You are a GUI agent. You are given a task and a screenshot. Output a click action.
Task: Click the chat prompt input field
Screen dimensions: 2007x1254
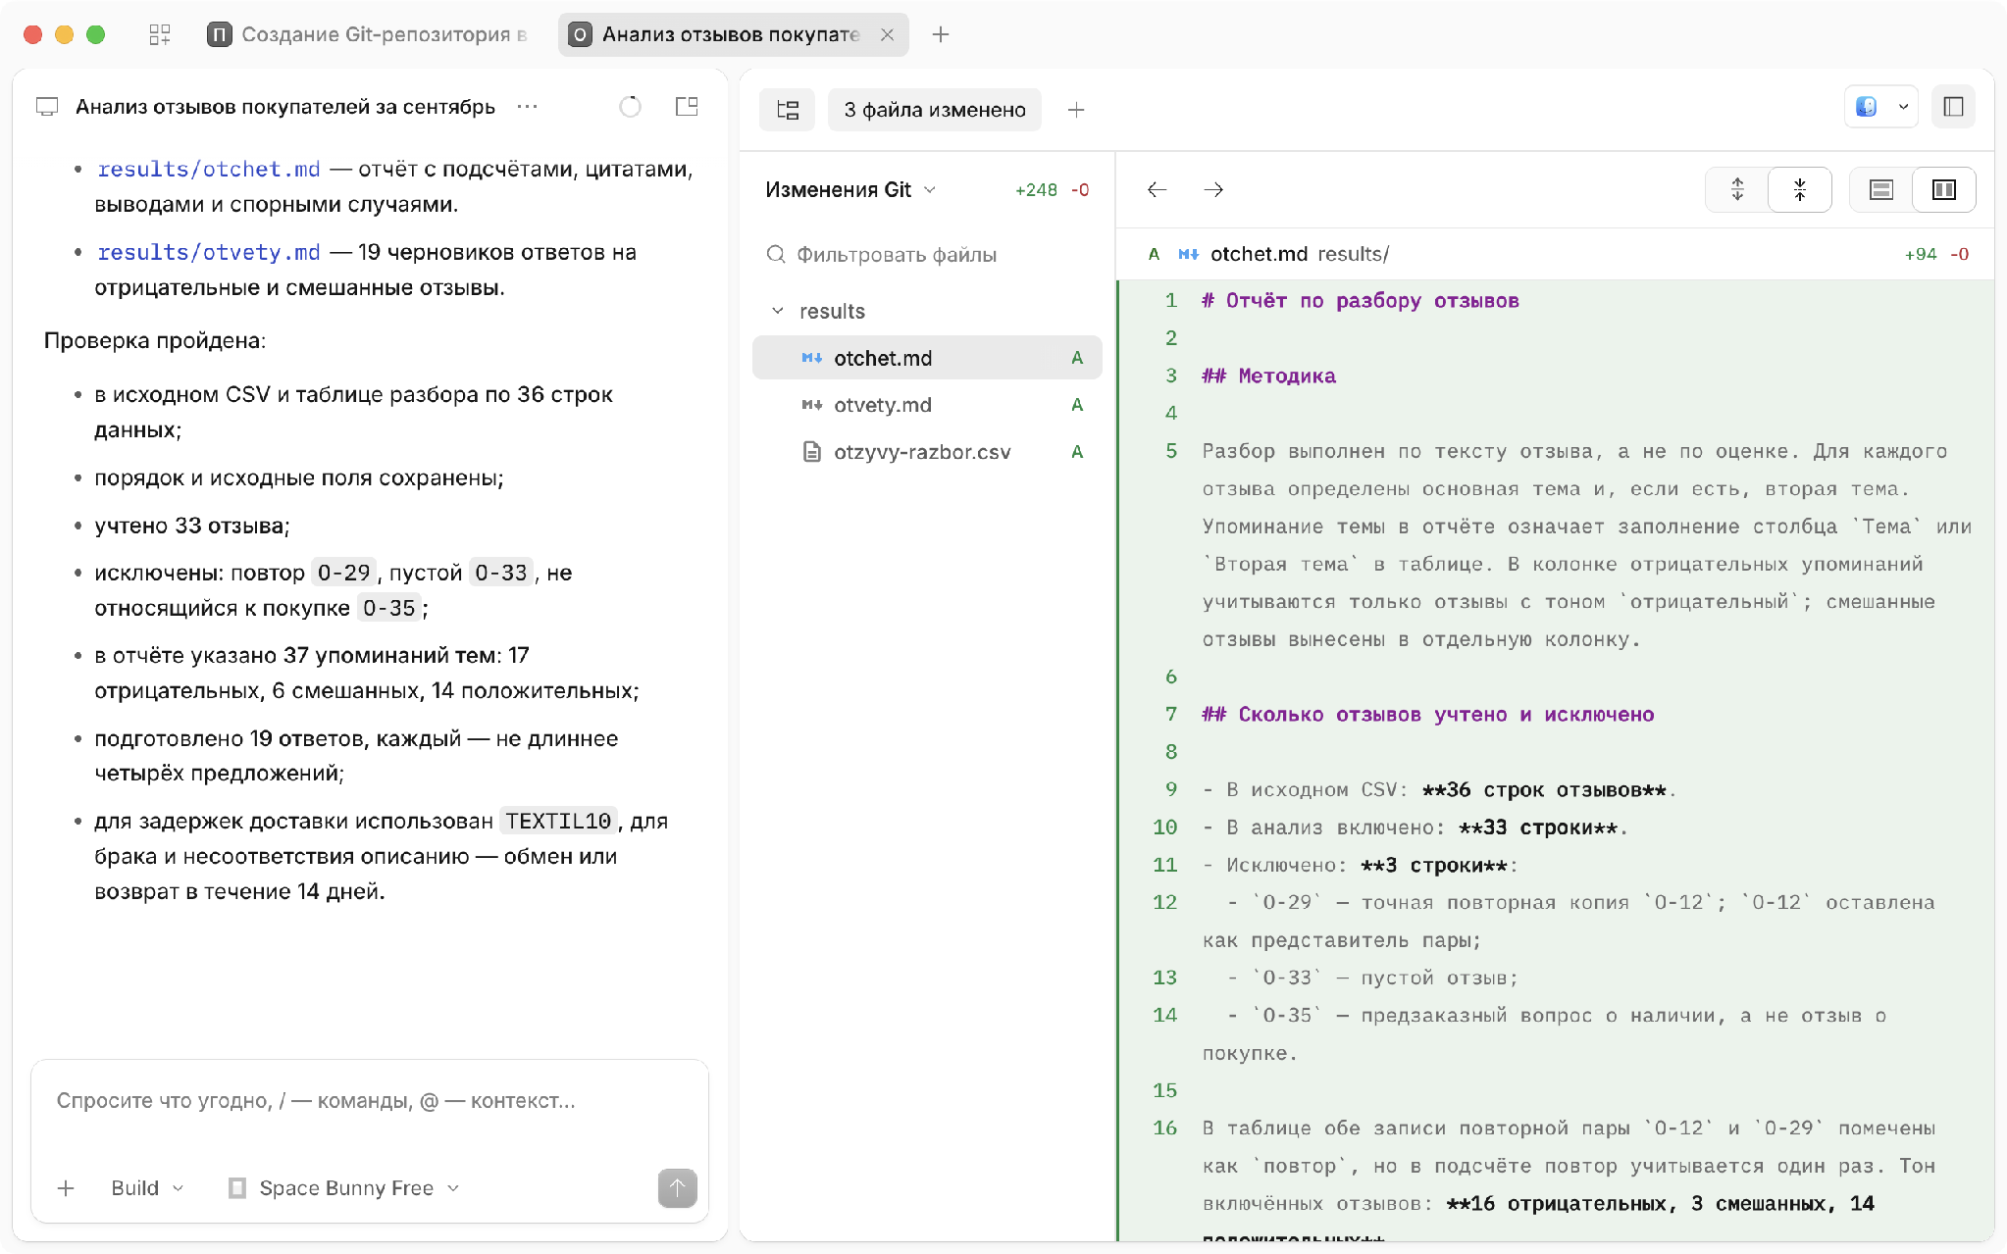tap(370, 1102)
